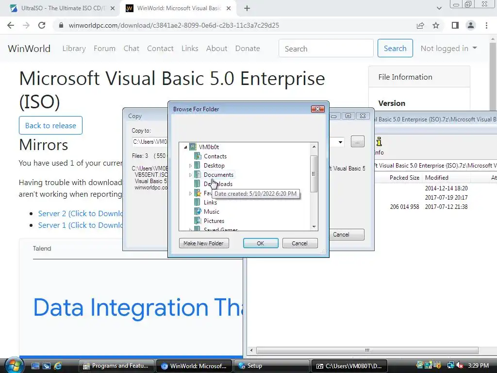497x373 pixels.
Task: Click Show Desktop in quick launch
Action: point(35,366)
